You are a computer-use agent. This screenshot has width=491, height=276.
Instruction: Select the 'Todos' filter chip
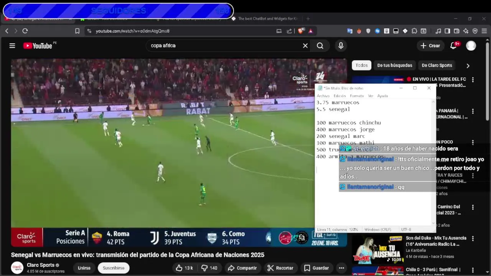tap(361, 65)
